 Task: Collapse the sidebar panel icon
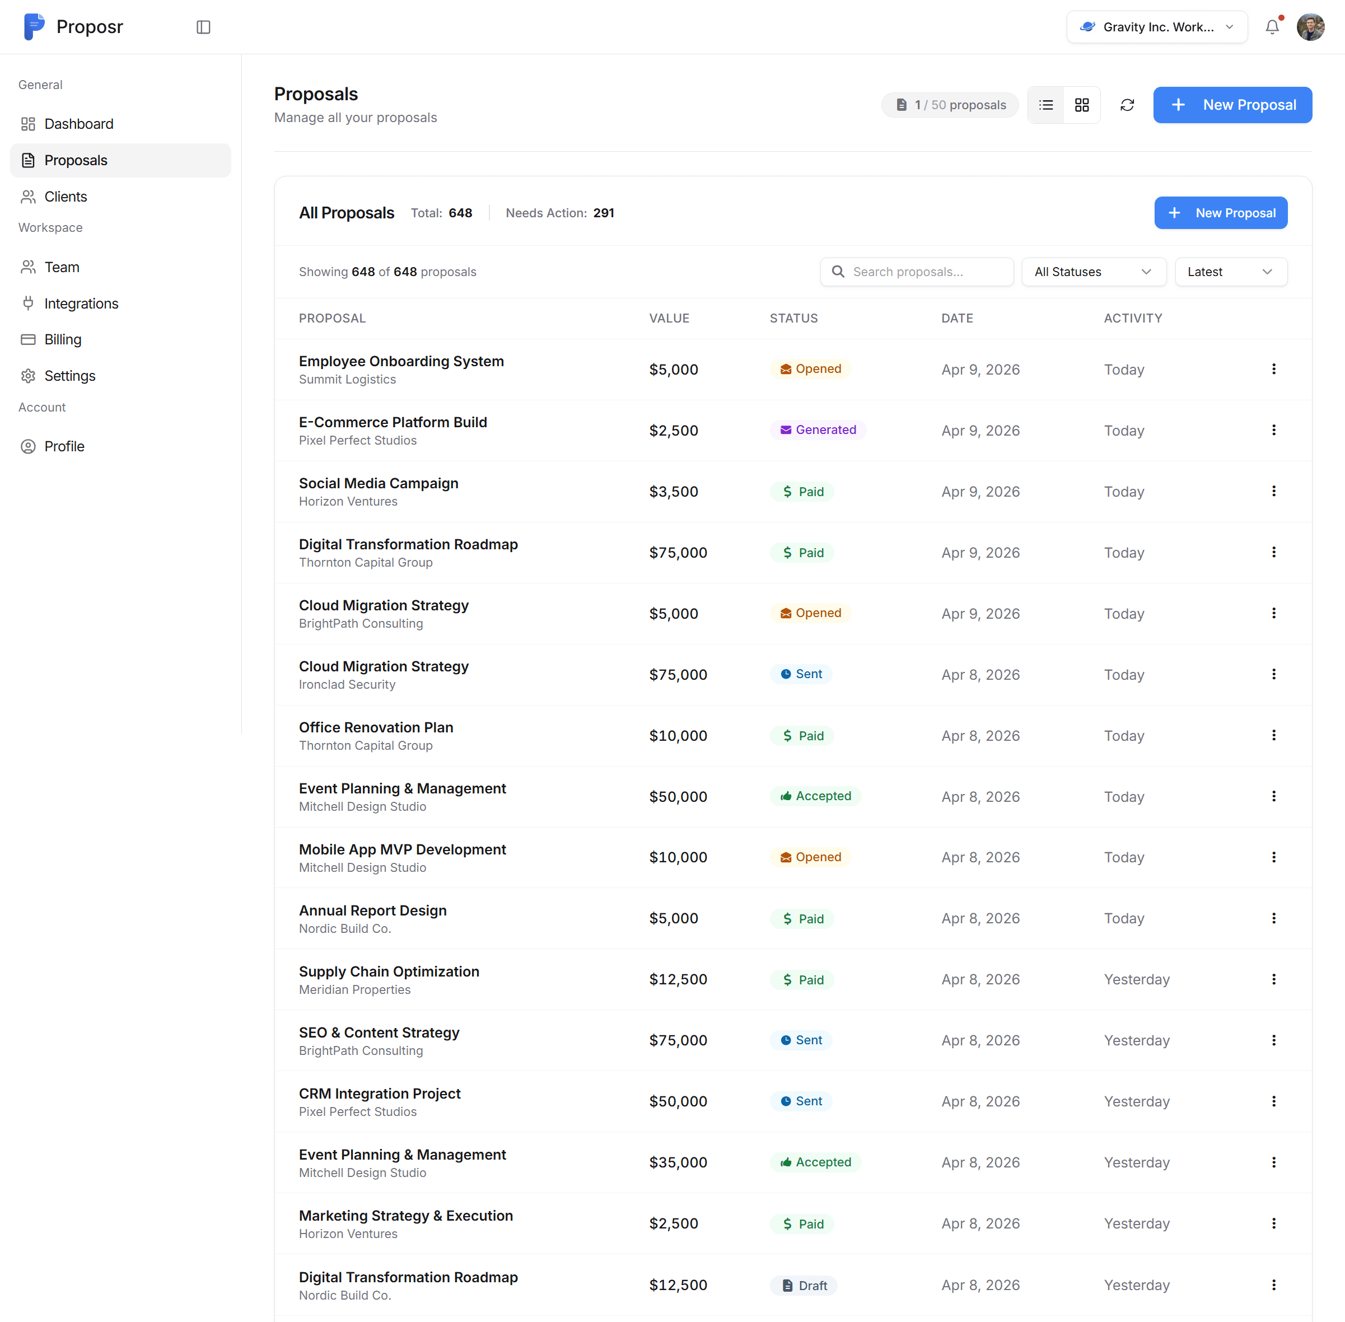(203, 27)
